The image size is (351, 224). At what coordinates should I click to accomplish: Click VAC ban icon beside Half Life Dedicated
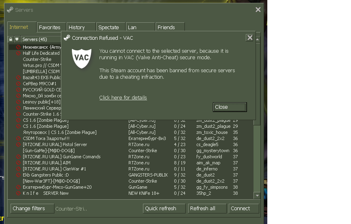tap(18, 53)
